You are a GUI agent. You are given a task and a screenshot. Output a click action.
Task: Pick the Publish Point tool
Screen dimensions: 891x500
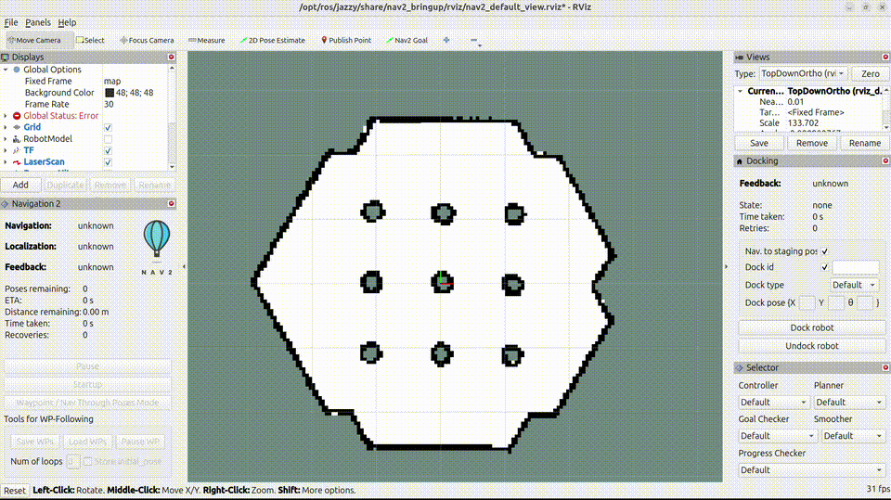(x=345, y=40)
